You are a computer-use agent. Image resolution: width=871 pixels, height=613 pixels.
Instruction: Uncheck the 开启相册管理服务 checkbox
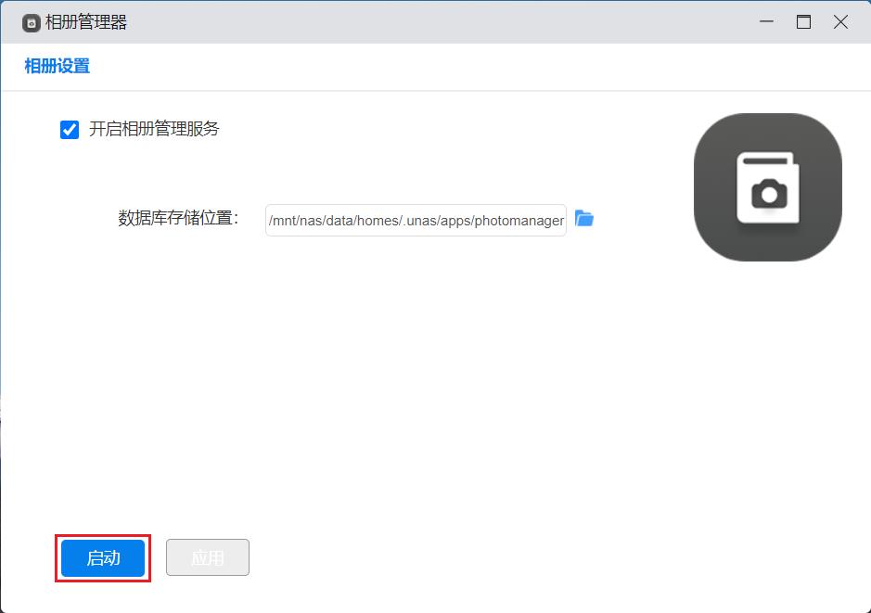tap(70, 130)
